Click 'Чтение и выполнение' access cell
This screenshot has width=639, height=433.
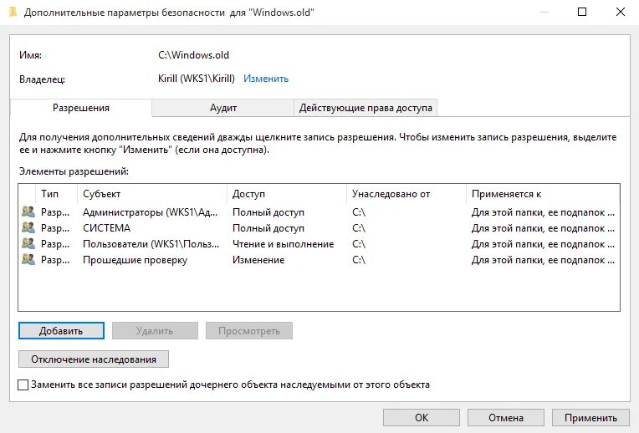coord(283,244)
